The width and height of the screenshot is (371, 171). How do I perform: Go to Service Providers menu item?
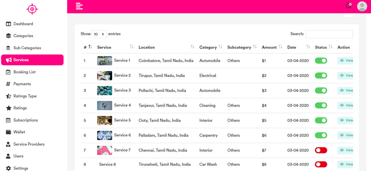29,144
